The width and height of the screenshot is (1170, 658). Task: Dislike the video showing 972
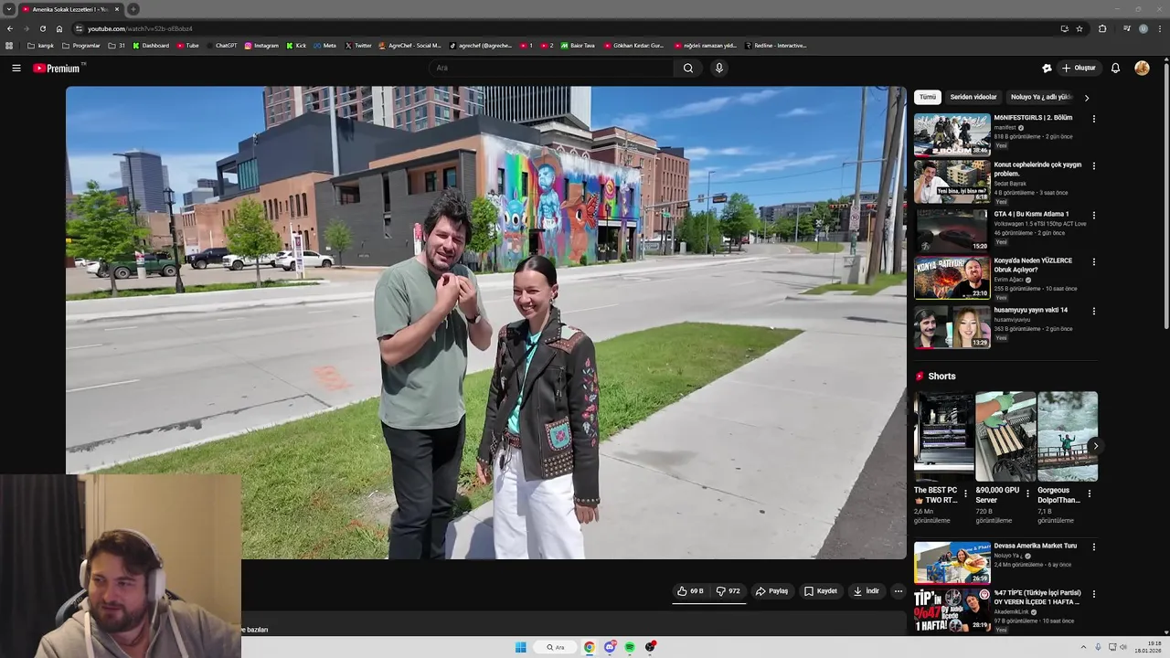coord(728,591)
